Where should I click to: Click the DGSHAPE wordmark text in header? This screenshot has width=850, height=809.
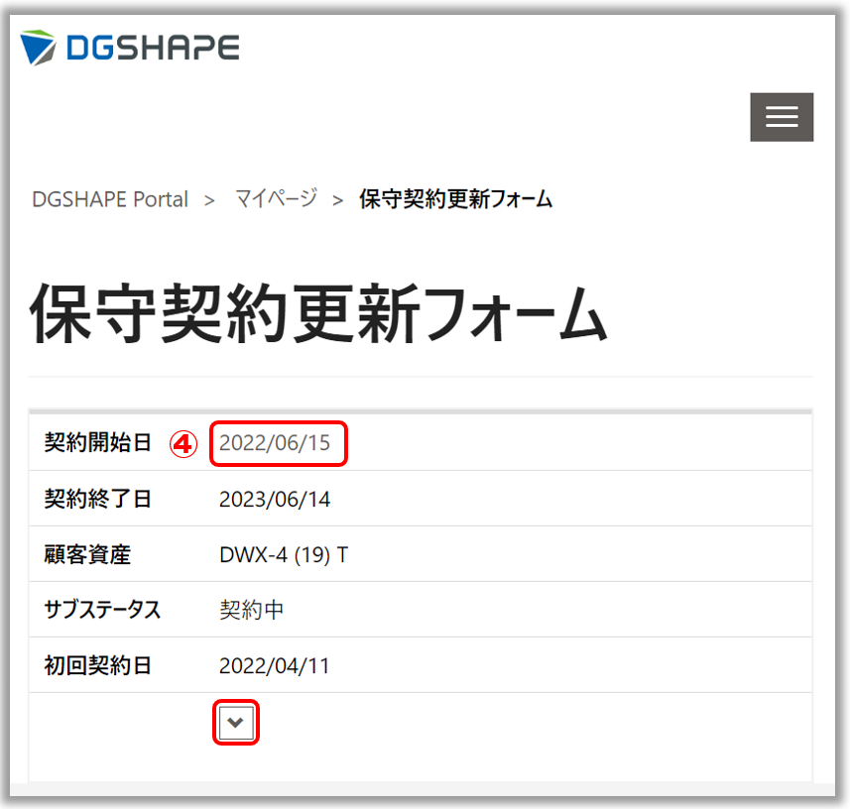(x=153, y=48)
